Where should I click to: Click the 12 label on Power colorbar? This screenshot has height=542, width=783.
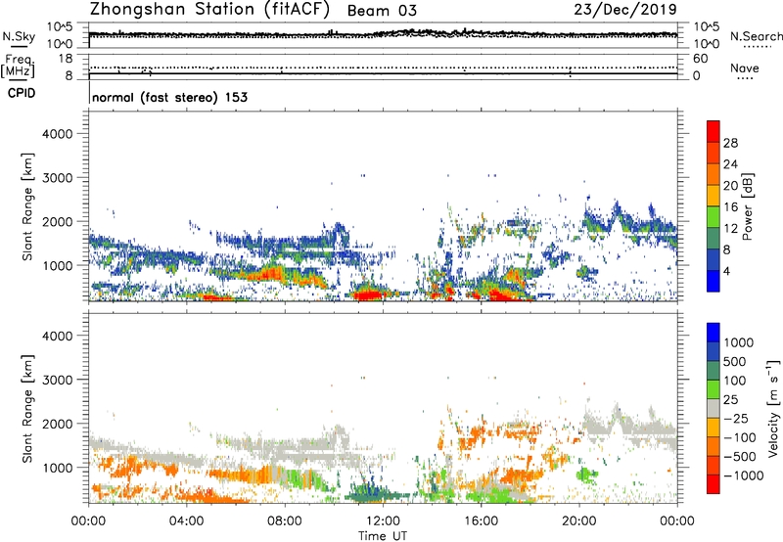(x=730, y=229)
